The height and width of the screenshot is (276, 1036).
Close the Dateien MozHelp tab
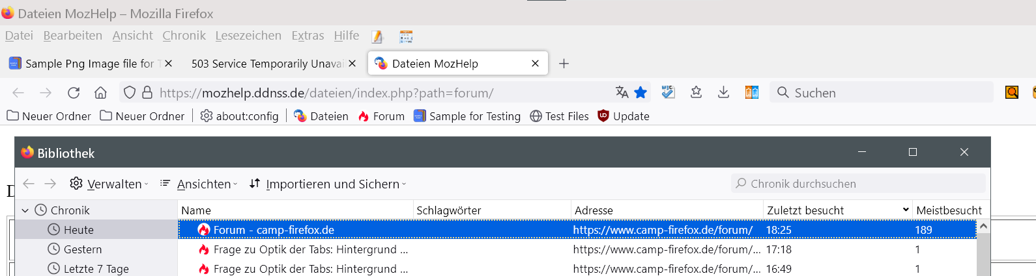coord(535,64)
